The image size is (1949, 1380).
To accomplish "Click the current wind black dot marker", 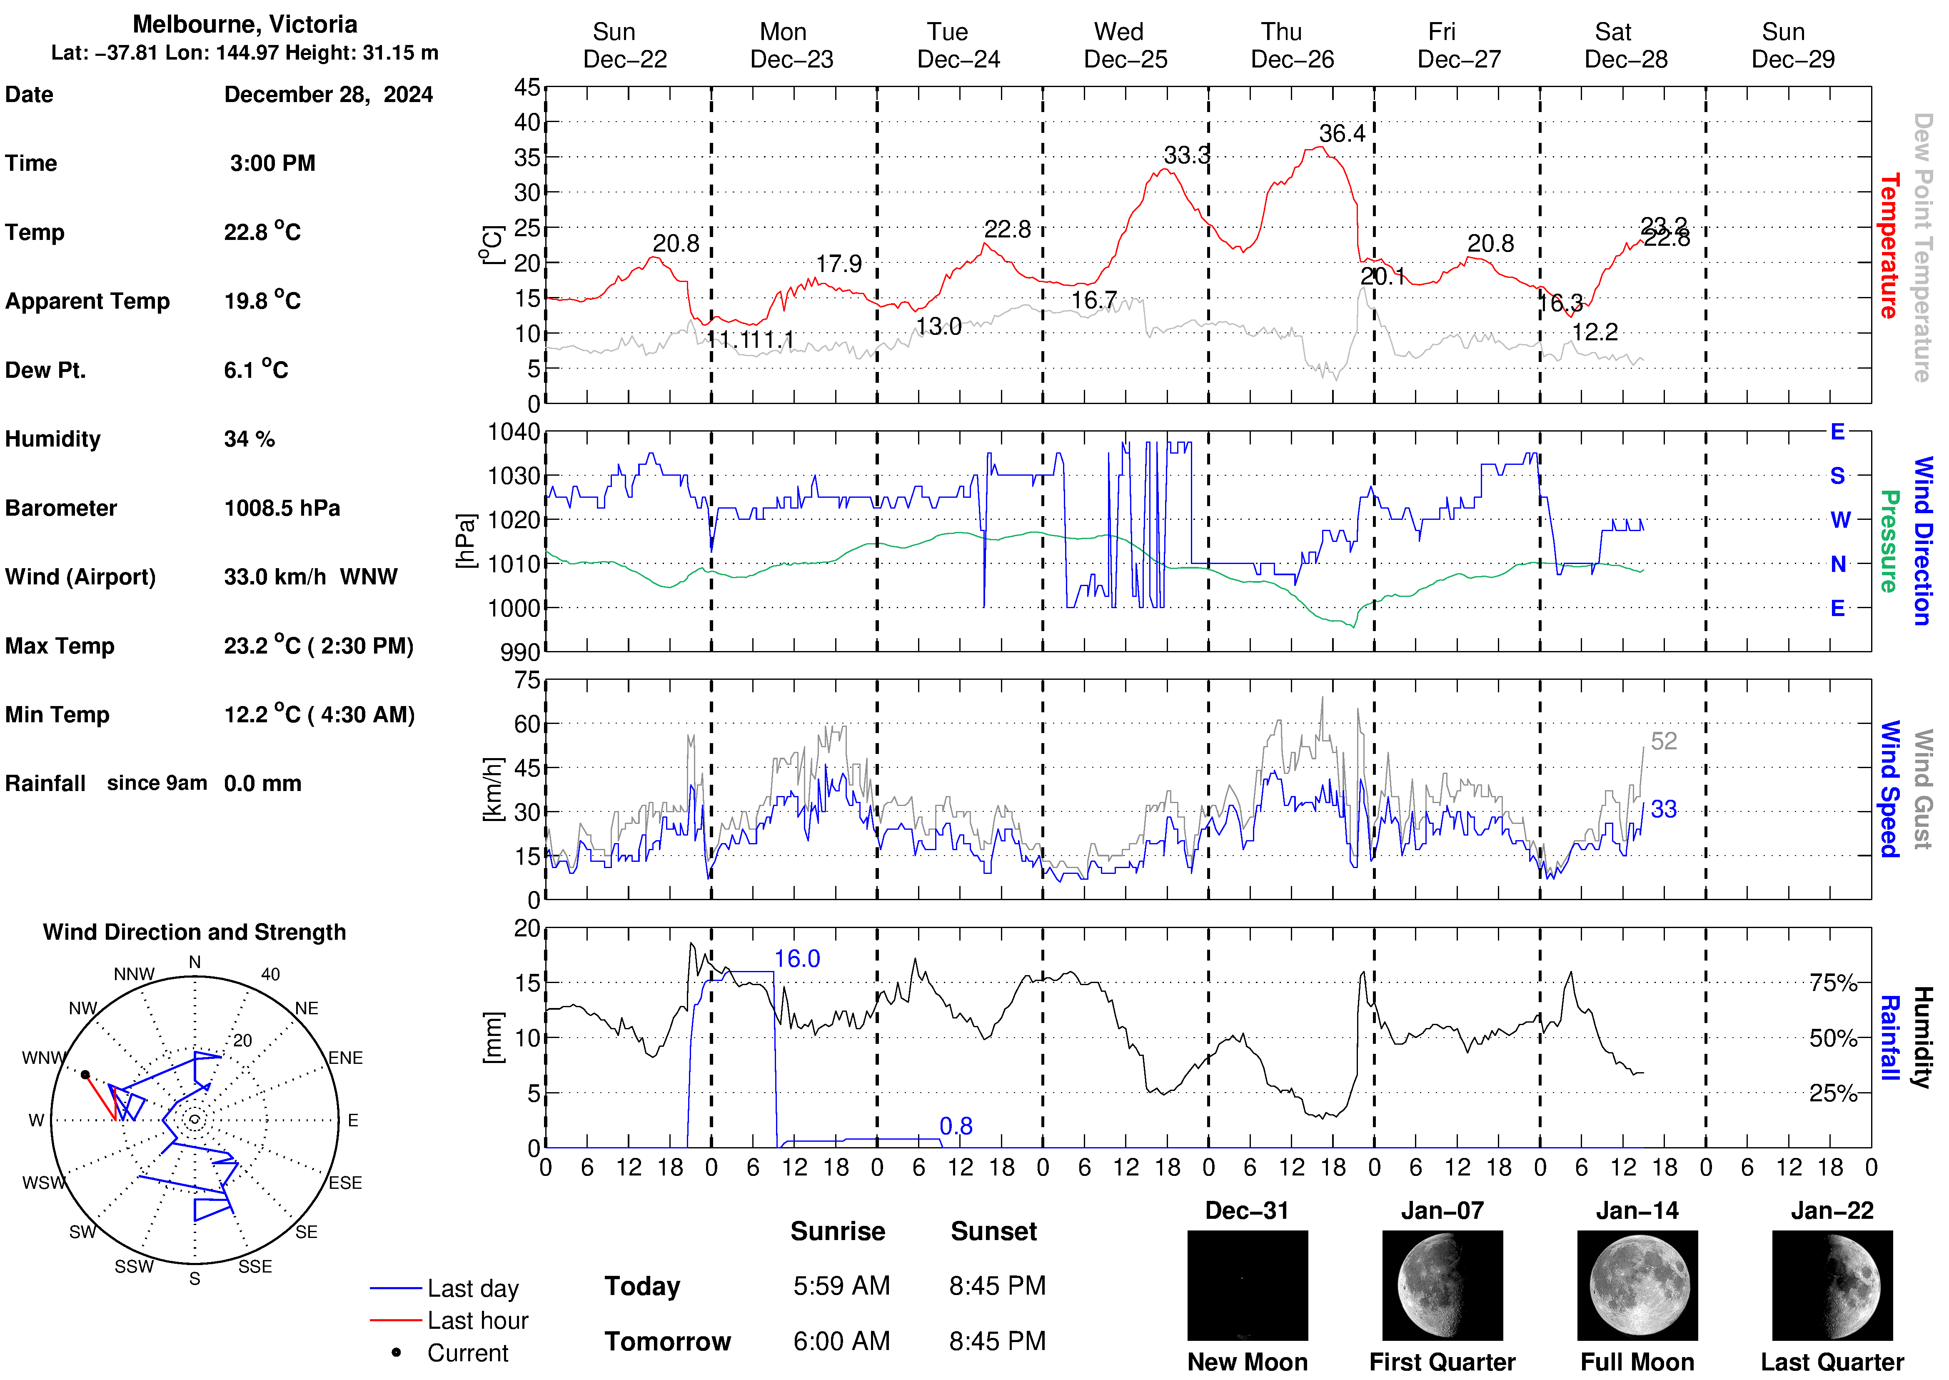I will [85, 1074].
